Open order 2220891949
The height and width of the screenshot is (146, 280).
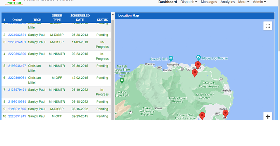click(x=17, y=116)
